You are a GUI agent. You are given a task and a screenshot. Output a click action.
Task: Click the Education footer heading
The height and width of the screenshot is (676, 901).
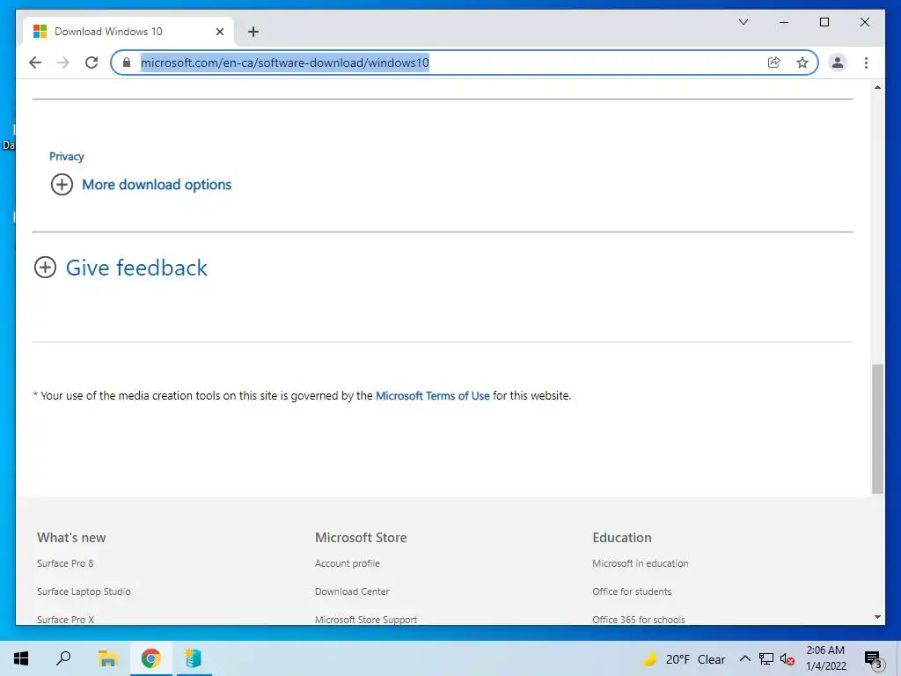click(622, 538)
